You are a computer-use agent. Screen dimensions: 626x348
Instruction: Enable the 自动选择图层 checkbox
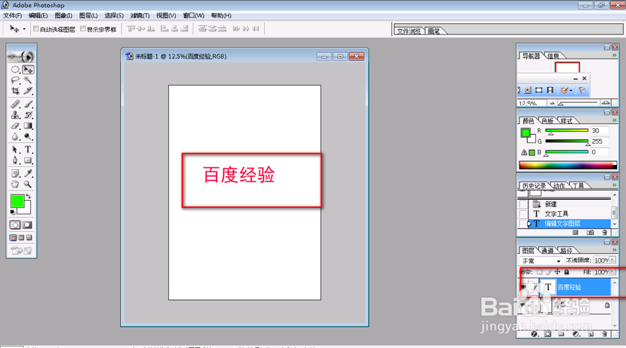(36, 29)
